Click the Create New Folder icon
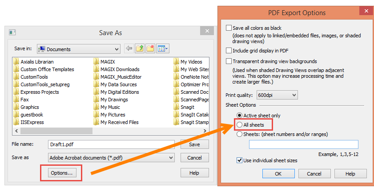374x188 pixels. (x=150, y=49)
